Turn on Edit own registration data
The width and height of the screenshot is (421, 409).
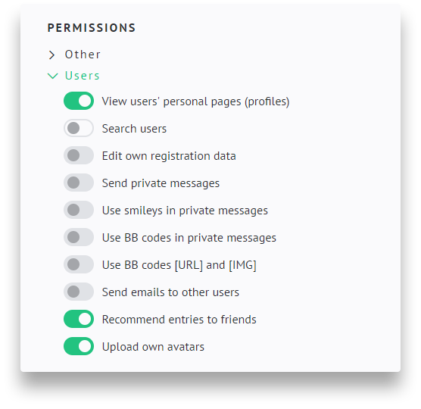pyautogui.click(x=79, y=155)
